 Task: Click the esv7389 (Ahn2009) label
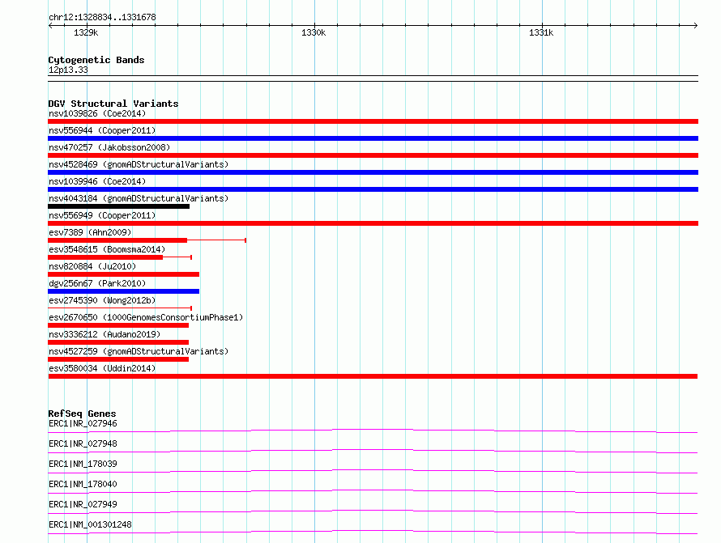[x=90, y=232]
